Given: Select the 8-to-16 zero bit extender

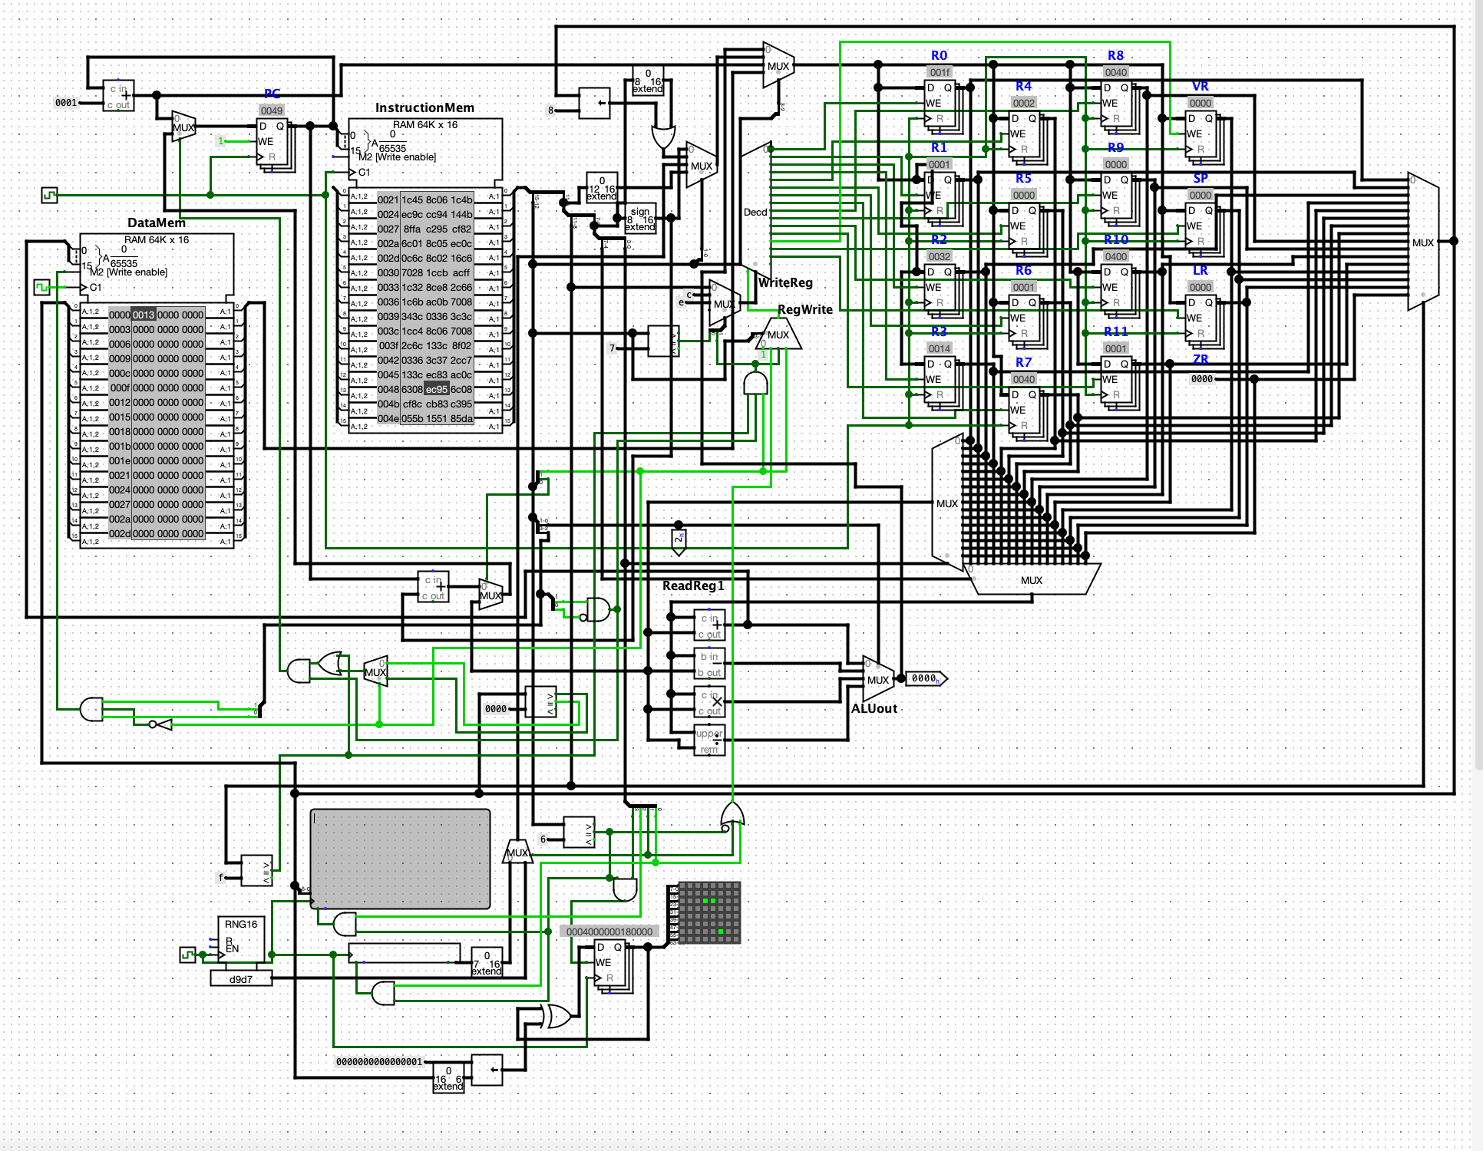Looking at the screenshot, I should click(x=648, y=81).
